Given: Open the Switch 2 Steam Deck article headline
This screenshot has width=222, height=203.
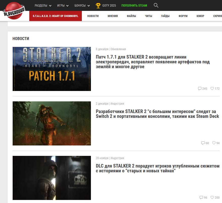Looking at the screenshot, I should pyautogui.click(x=157, y=114).
